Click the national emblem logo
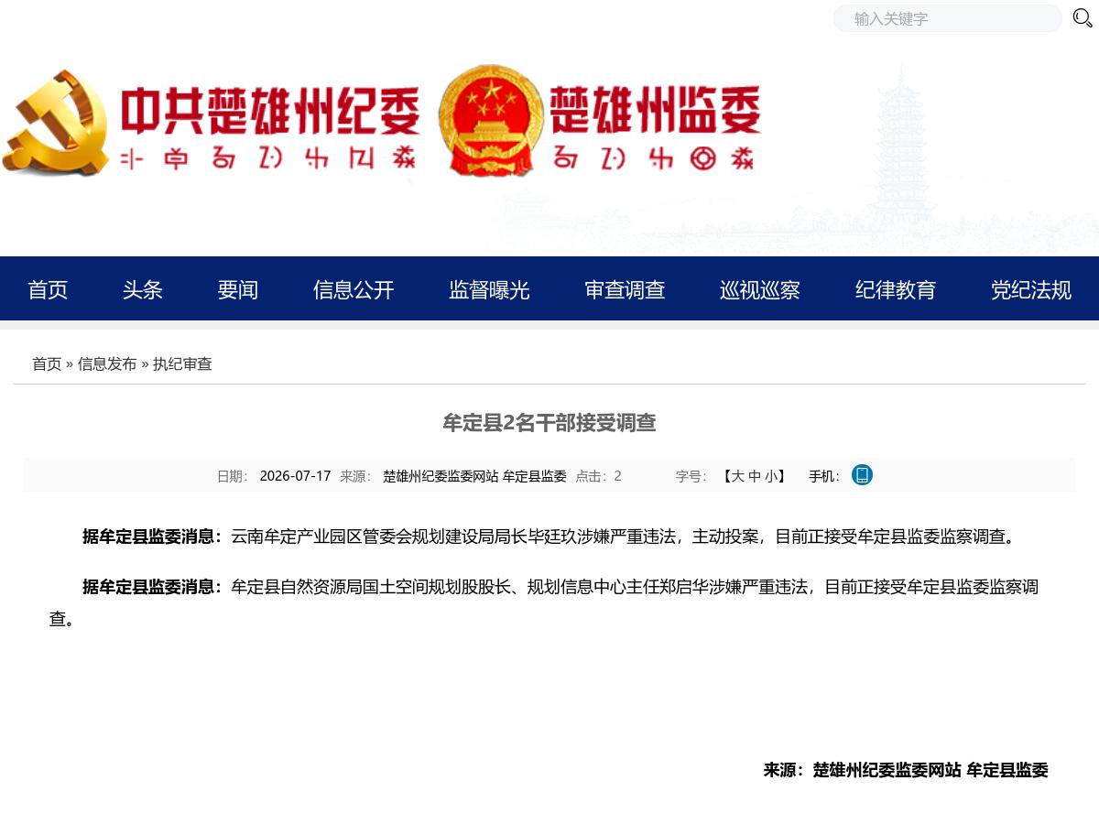Viewport: 1099px width, 824px height. coord(491,120)
